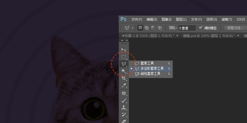Click the toolbox grip handle
This screenshot has height=123, width=247.
tap(124, 43)
